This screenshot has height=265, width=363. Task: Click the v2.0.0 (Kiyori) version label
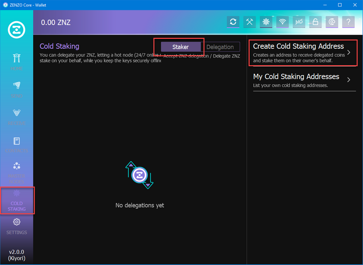click(17, 255)
